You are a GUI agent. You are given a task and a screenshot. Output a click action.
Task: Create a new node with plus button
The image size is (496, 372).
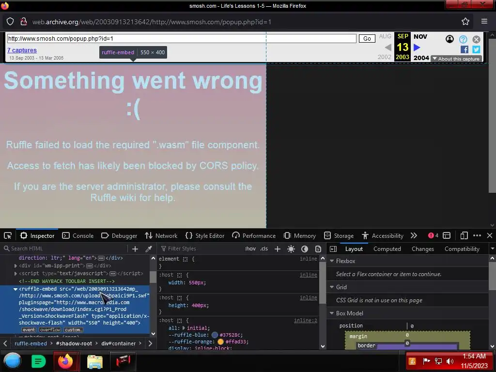[x=135, y=249]
